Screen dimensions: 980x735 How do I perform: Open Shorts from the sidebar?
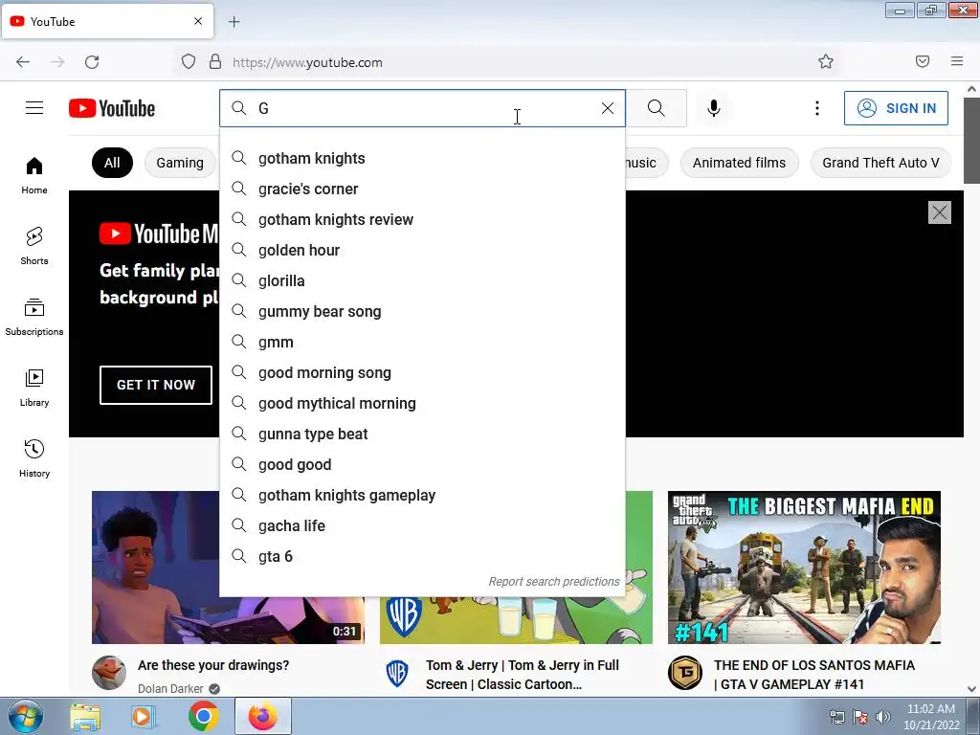[x=34, y=246]
